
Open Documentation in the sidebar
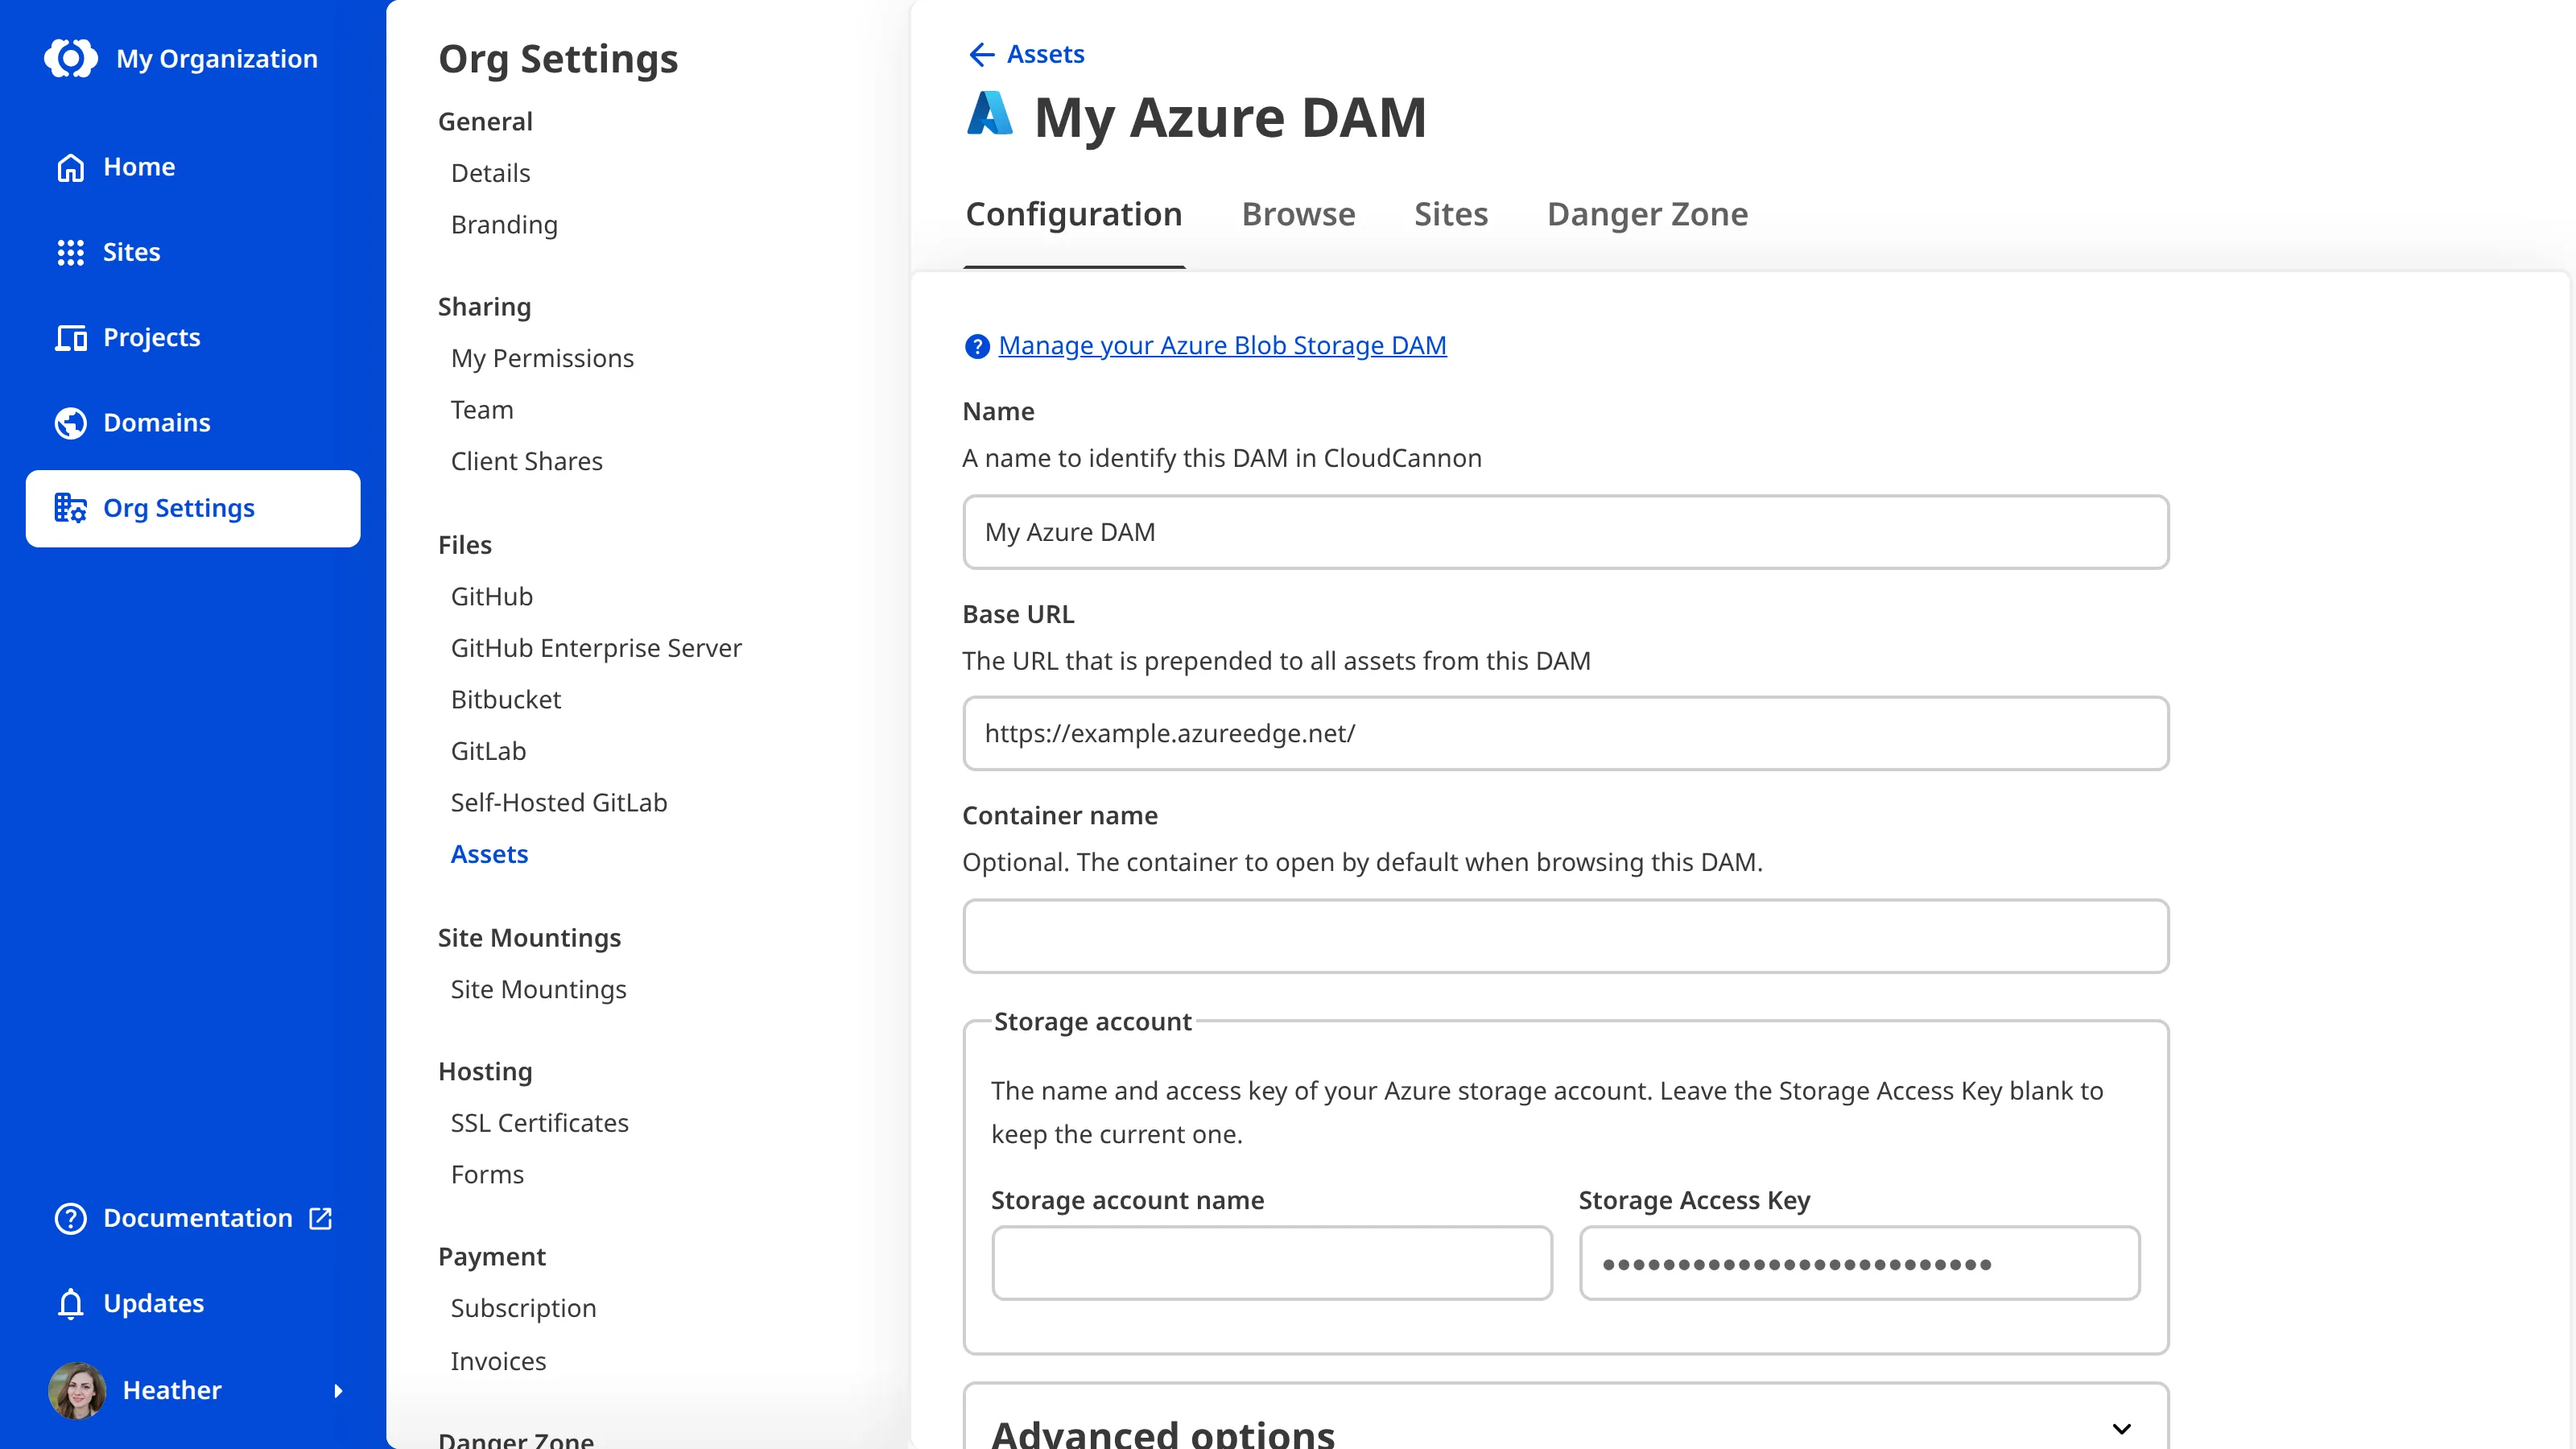(193, 1218)
